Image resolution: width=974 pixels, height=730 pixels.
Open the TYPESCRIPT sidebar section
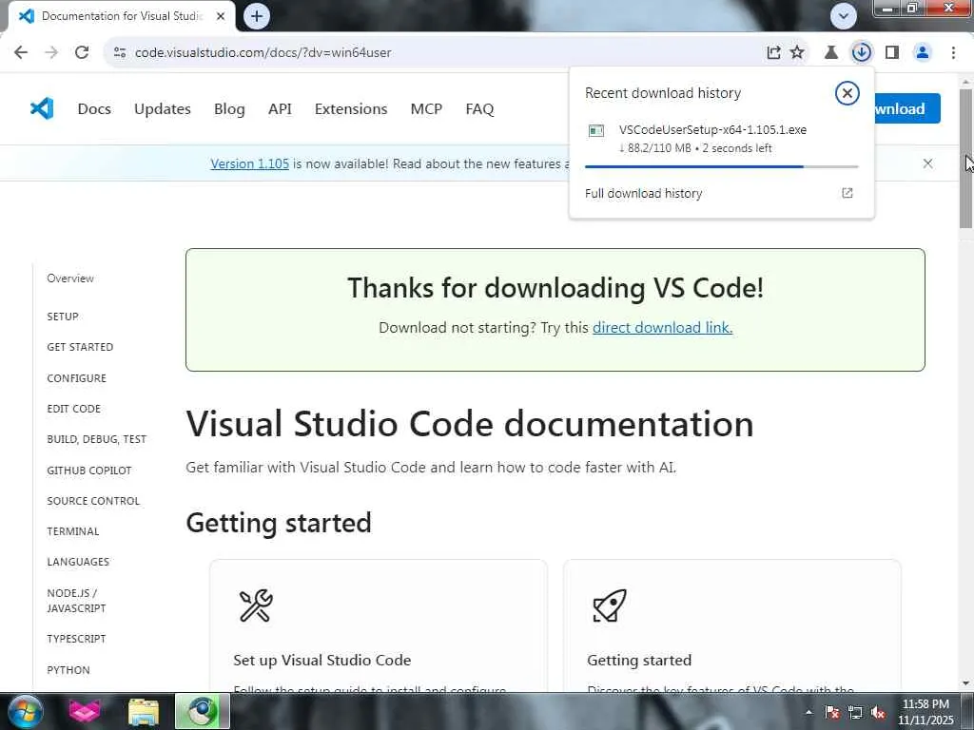[76, 638]
